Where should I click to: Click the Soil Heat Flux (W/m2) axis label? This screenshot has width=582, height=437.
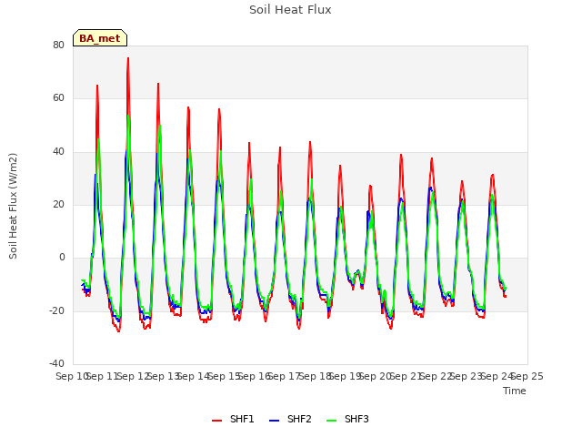point(13,206)
